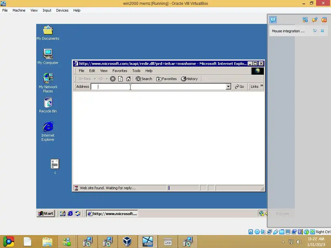Image resolution: width=331 pixels, height=248 pixels.
Task: Open the Favorites pane from the toolbar
Action: pos(166,79)
